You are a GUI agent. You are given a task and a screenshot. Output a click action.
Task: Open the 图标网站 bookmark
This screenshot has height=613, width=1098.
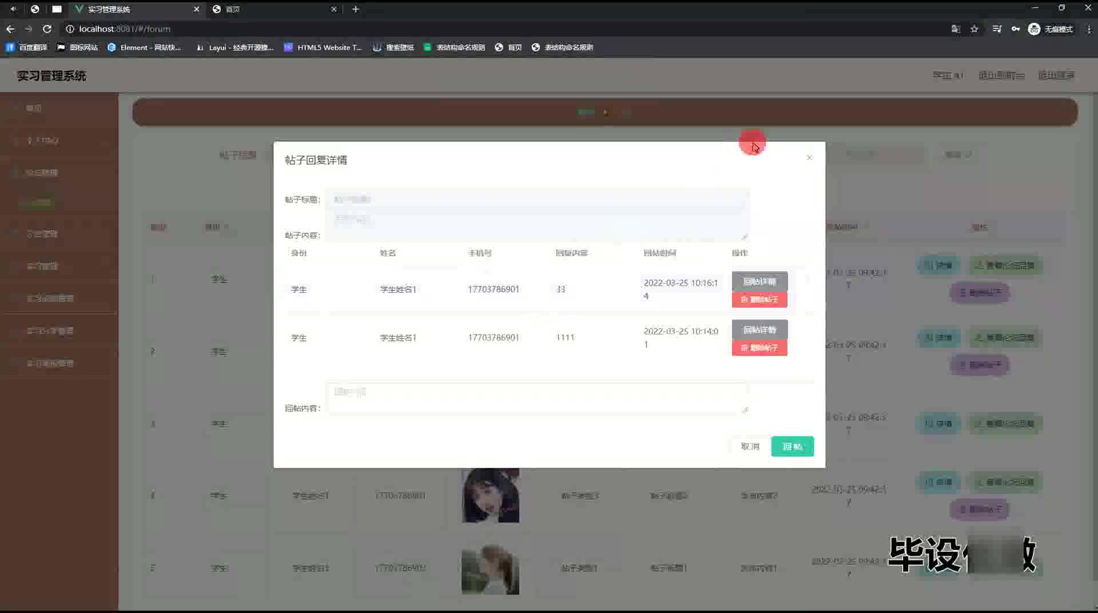(78, 47)
